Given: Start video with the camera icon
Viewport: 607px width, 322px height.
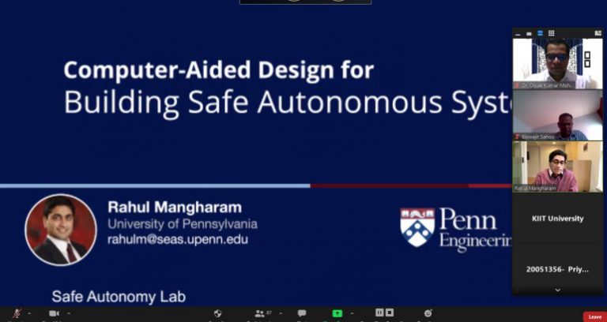Looking at the screenshot, I should pyautogui.click(x=55, y=313).
